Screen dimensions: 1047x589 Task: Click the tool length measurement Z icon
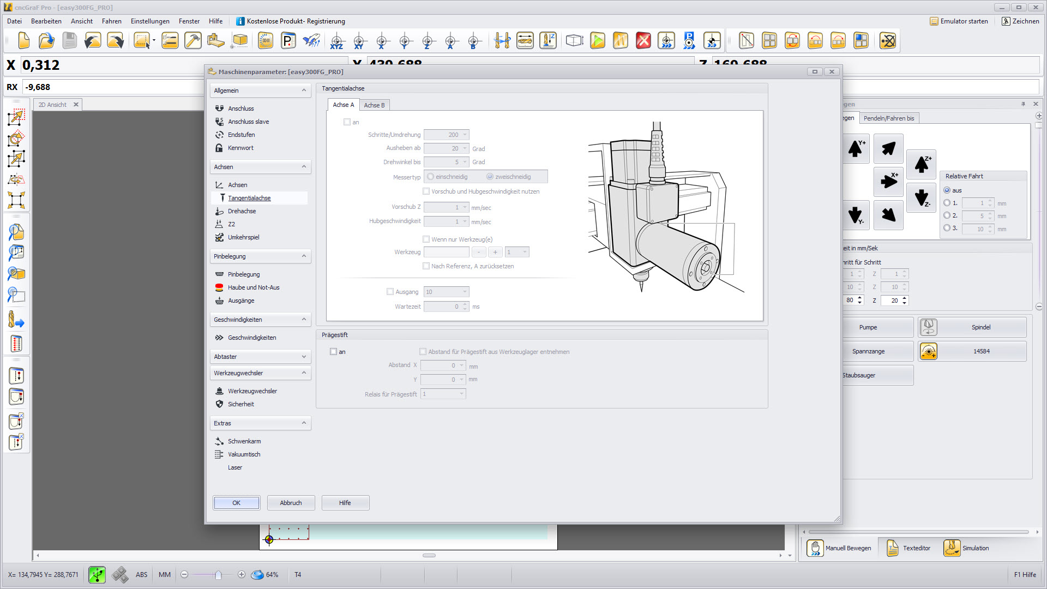click(x=547, y=41)
